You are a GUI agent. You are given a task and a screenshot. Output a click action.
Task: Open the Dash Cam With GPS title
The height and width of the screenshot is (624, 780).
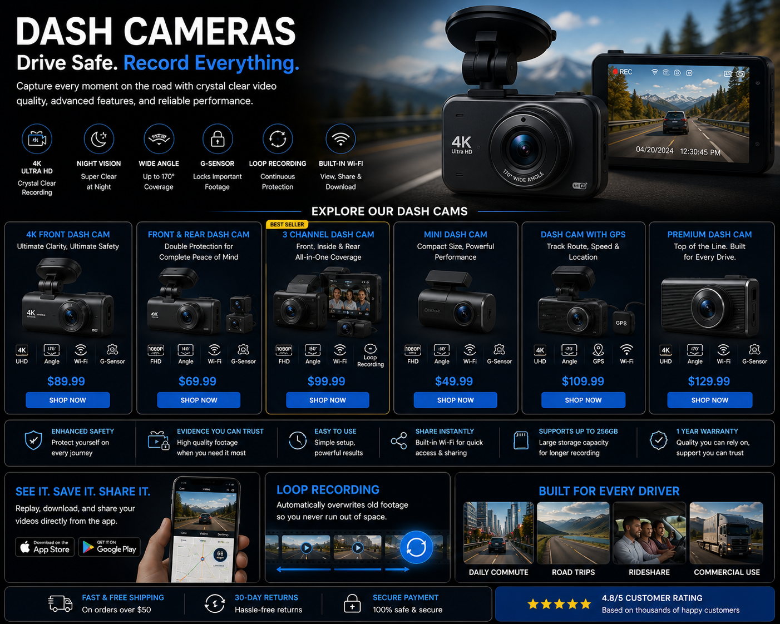click(583, 235)
